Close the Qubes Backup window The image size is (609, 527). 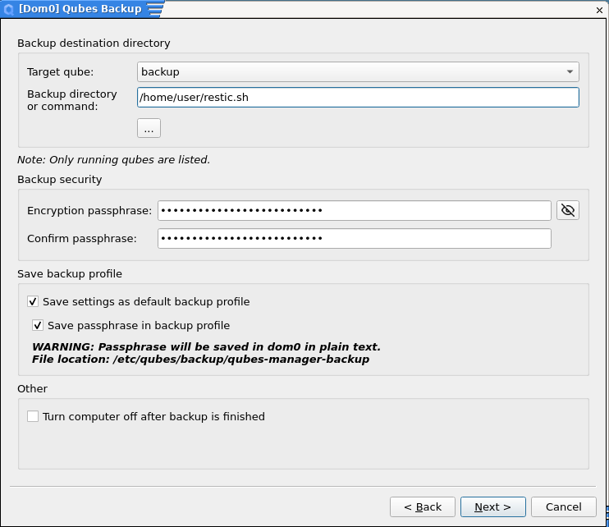(600, 9)
